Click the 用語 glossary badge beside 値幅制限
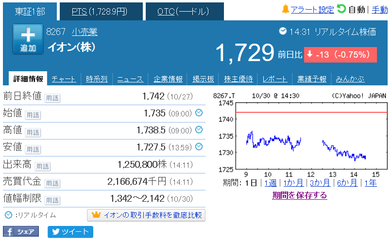The width and height of the screenshot is (392, 240). click(x=52, y=200)
